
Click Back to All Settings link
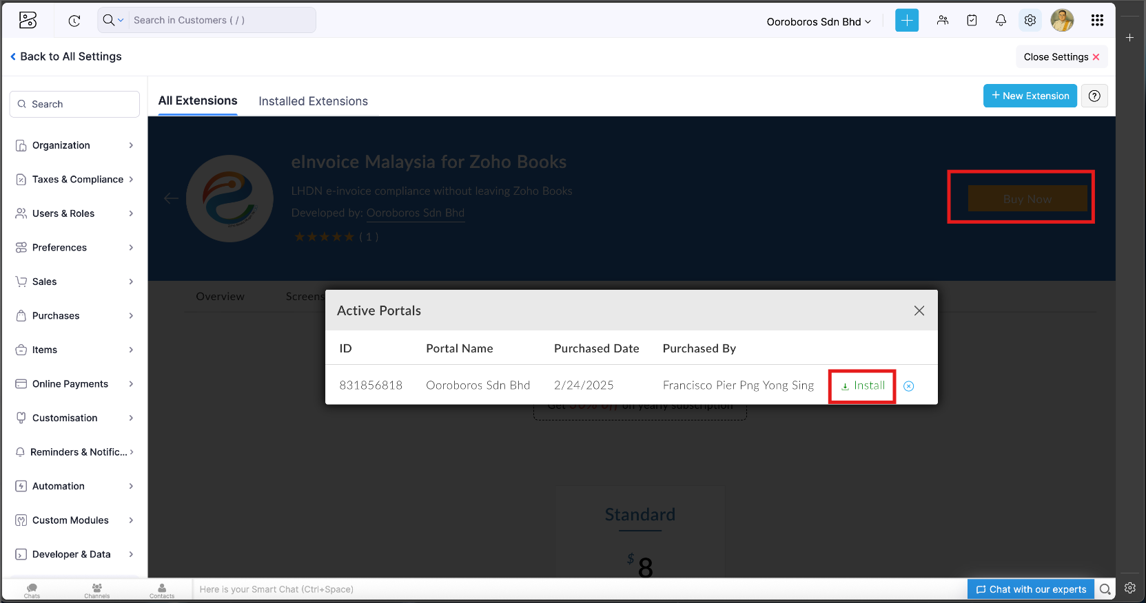point(66,56)
